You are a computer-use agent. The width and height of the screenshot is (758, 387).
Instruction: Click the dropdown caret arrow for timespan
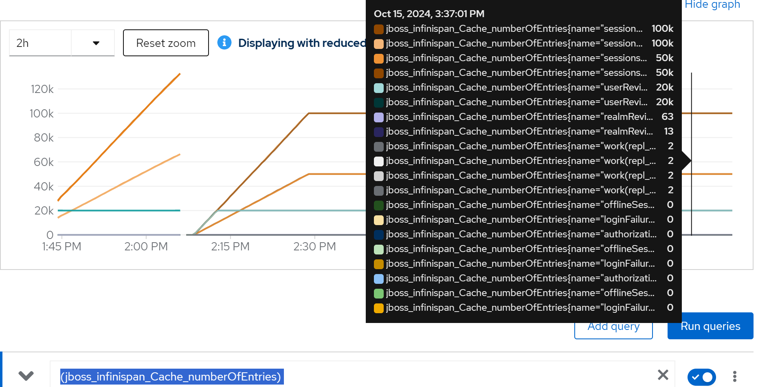coord(96,43)
